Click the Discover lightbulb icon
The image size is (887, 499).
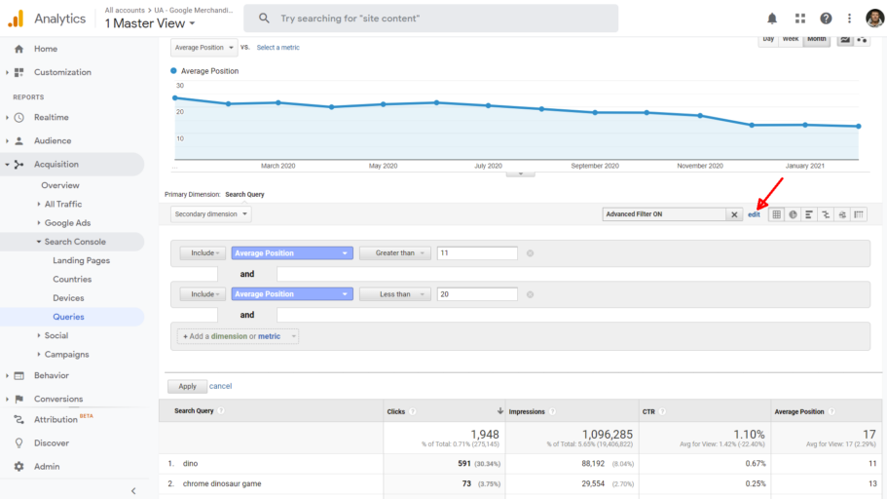tap(18, 442)
